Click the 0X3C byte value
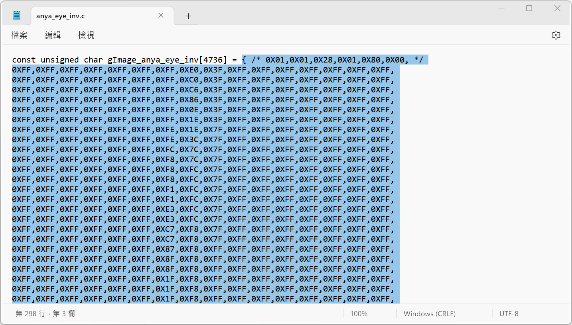The width and height of the screenshot is (572, 325). [189, 140]
